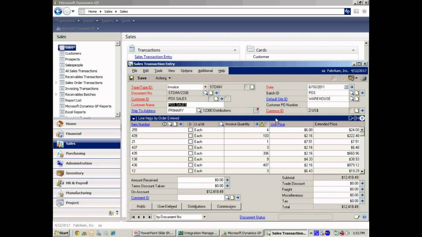
Task: Expand Receivables Batches tree item
Action: point(56,94)
